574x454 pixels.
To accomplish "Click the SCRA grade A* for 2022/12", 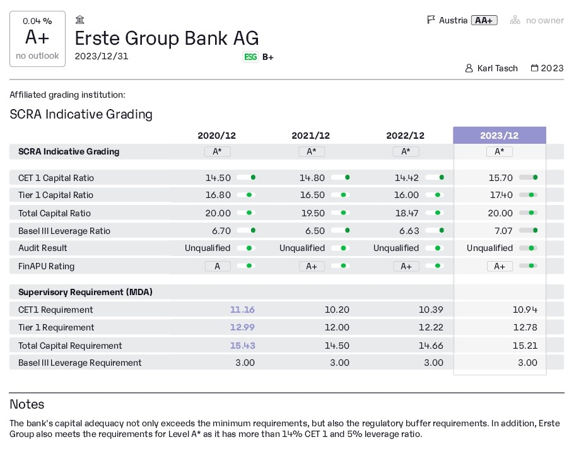I will (x=406, y=151).
